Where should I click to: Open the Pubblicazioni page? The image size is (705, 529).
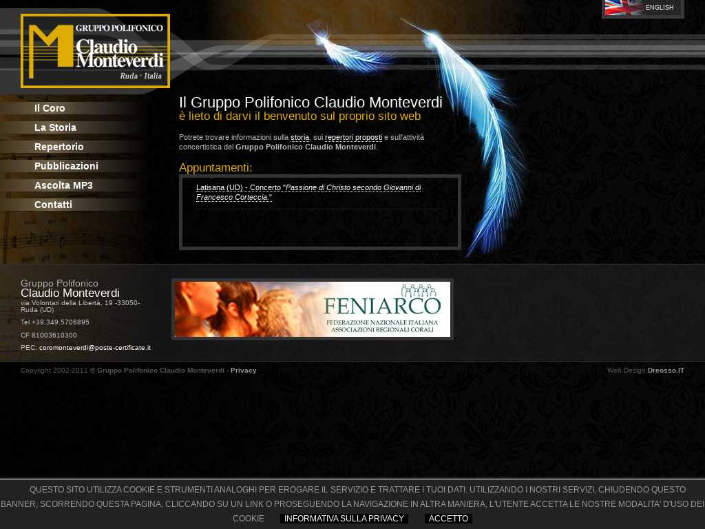(x=66, y=167)
